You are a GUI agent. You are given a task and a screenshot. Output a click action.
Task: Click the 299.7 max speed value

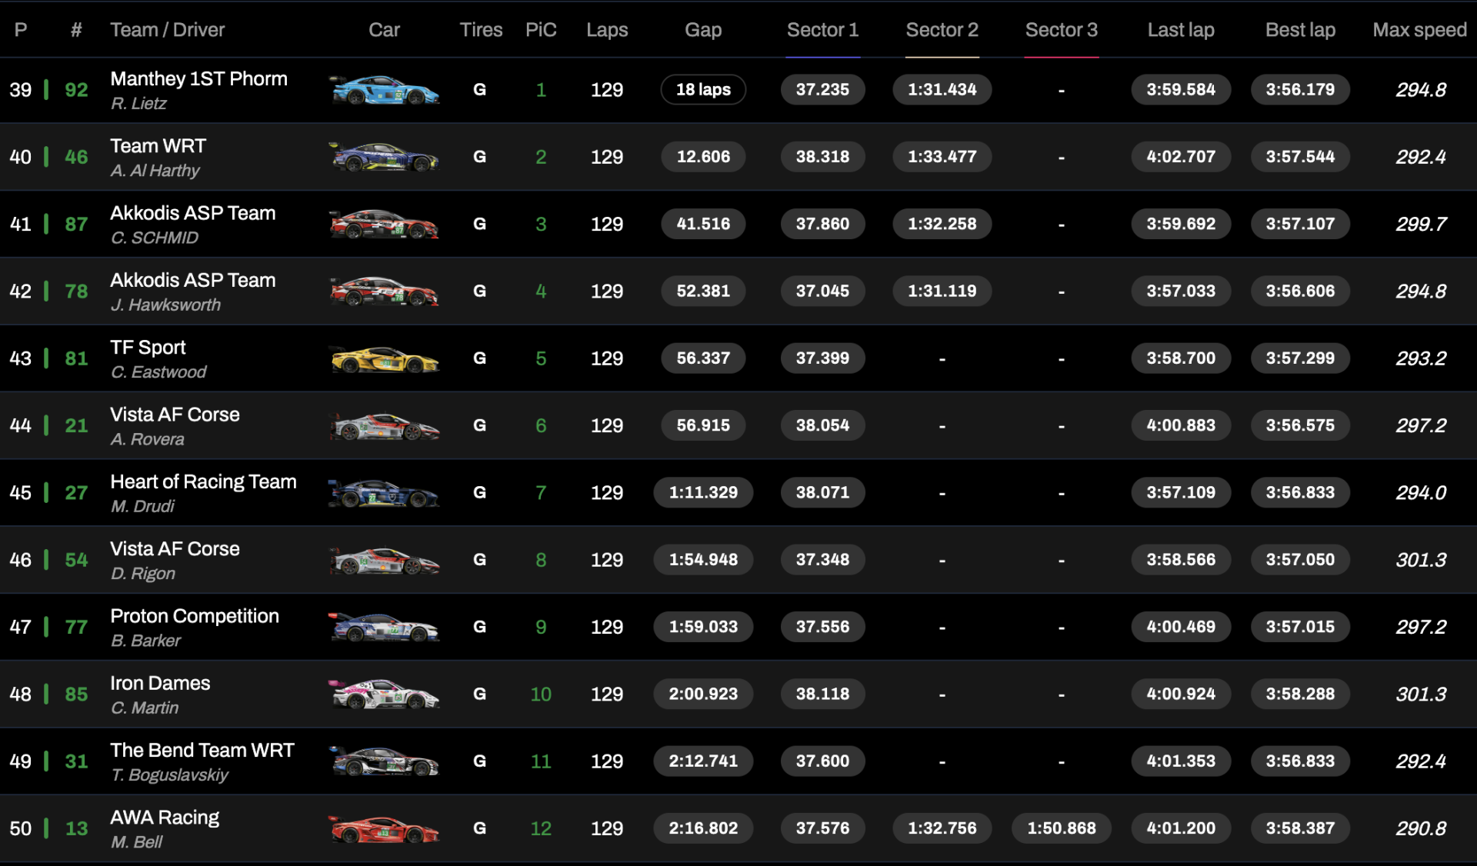[1421, 224]
